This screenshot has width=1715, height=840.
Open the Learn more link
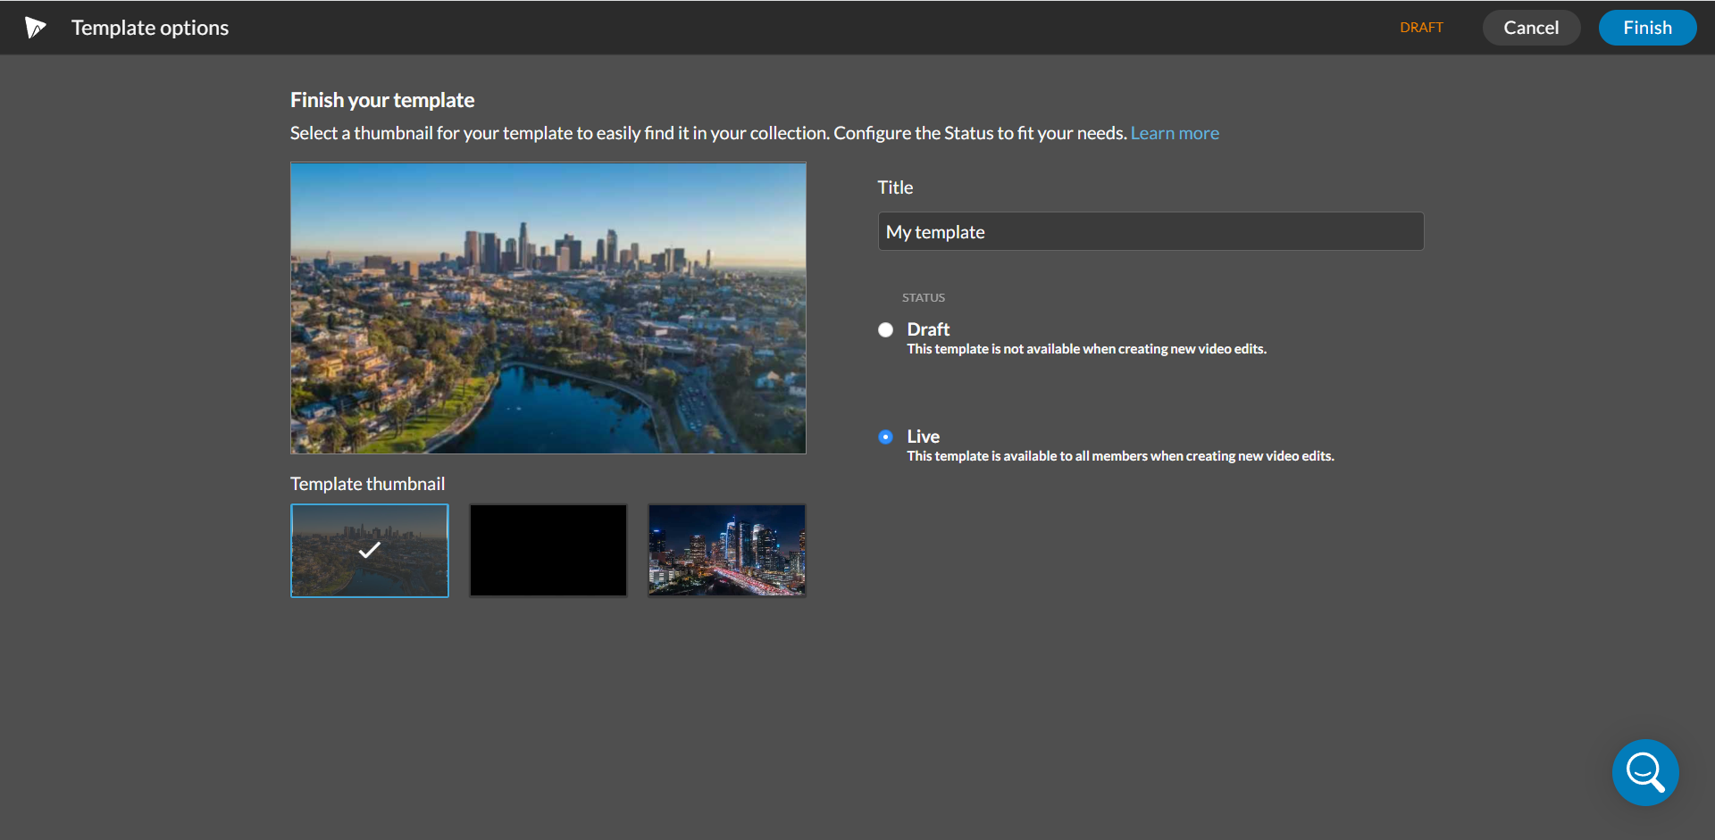pyautogui.click(x=1175, y=132)
